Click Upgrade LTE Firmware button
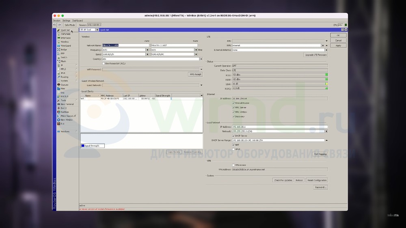This screenshot has width=406, height=228. click(x=315, y=55)
